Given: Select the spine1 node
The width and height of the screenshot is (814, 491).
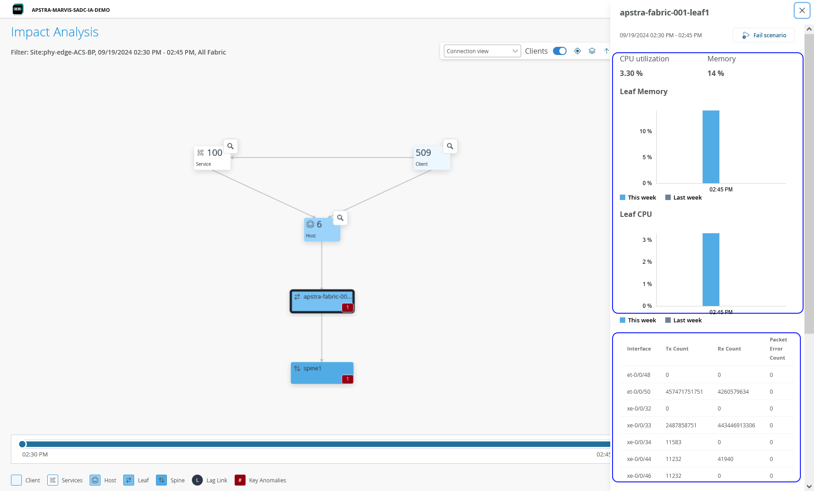Looking at the screenshot, I should coord(322,373).
